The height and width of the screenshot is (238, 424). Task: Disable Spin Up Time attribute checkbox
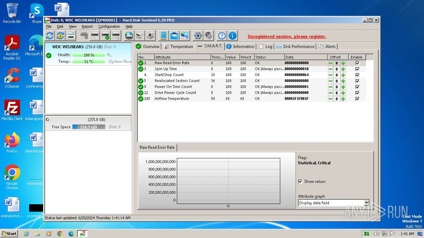(x=357, y=69)
